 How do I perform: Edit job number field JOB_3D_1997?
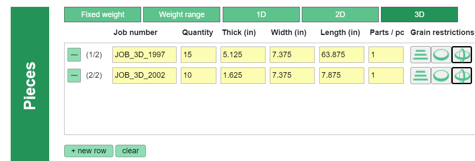coord(145,55)
